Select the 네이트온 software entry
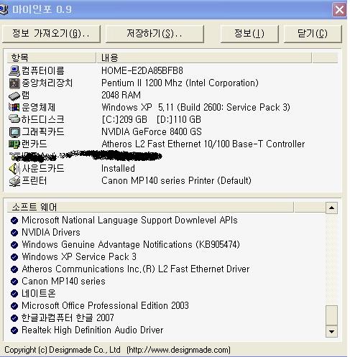This screenshot has height=357, width=350. coord(39,294)
